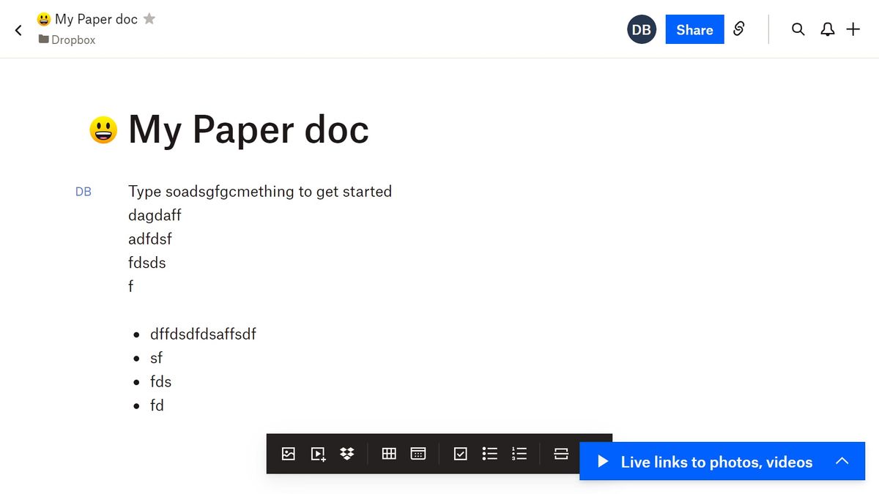The image size is (879, 494).
Task: Insert a divider line
Action: (x=560, y=454)
